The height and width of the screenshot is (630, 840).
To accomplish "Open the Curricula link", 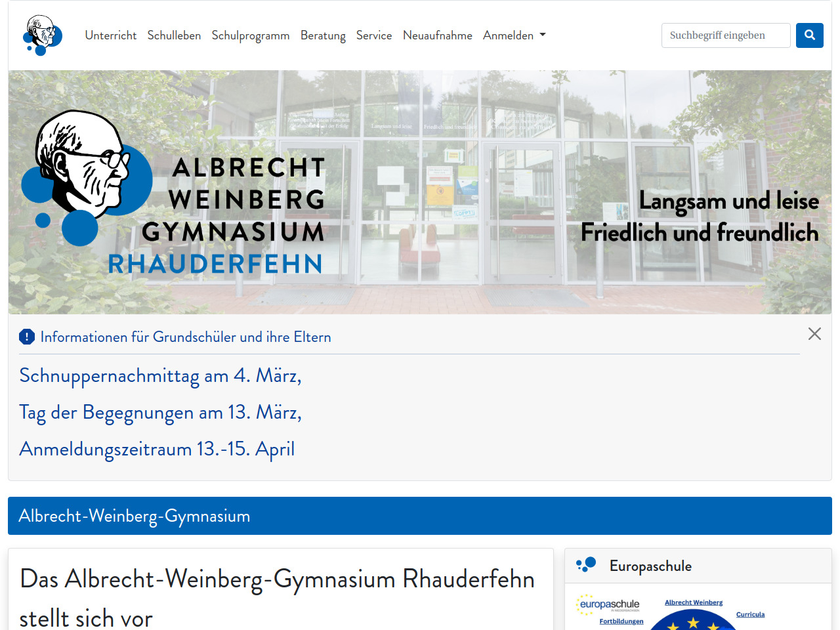I will pos(750,615).
